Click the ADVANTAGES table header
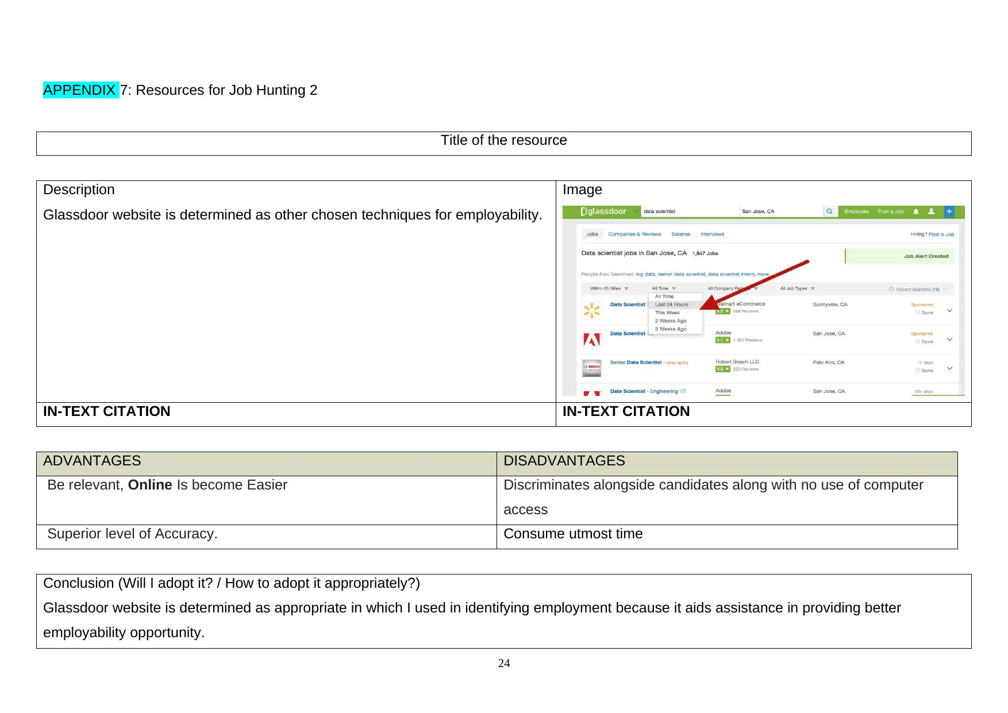The height and width of the screenshot is (713, 1008). [x=266, y=464]
